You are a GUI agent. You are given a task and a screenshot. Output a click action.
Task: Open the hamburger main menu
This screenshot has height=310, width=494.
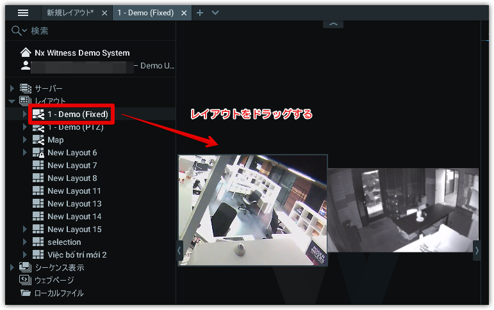(x=23, y=13)
